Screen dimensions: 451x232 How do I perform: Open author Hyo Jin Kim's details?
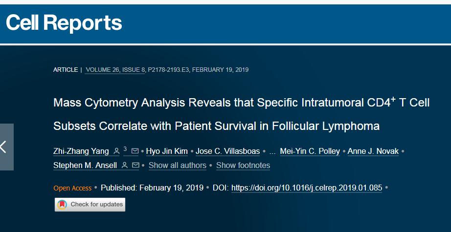(x=167, y=151)
